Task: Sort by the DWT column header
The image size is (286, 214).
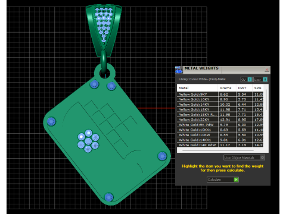Action: pos(244,88)
